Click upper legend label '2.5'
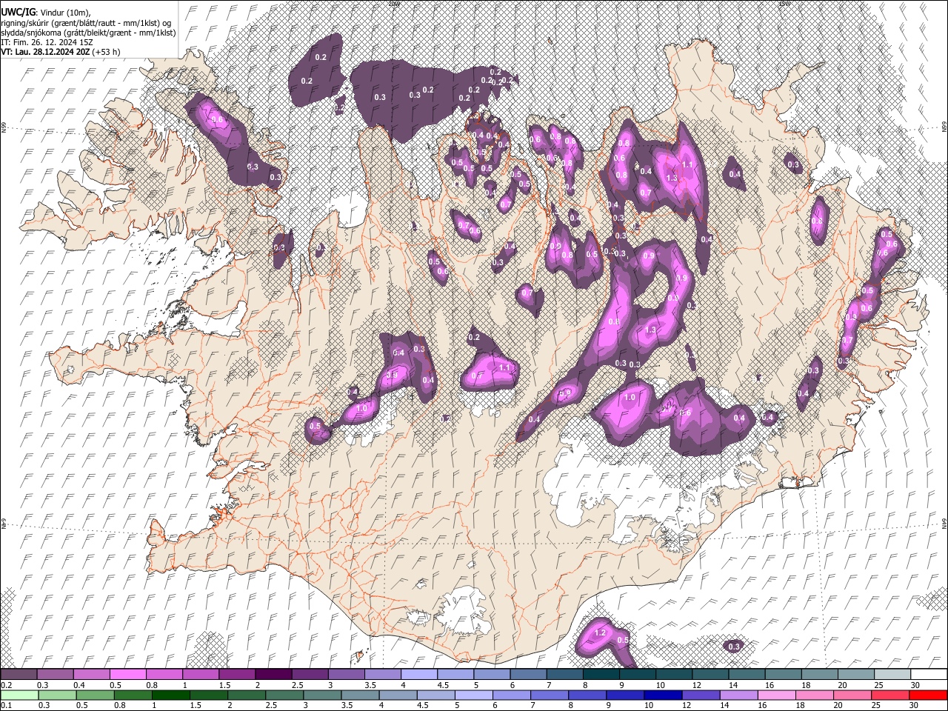This screenshot has height=711, width=948. pyautogui.click(x=297, y=685)
